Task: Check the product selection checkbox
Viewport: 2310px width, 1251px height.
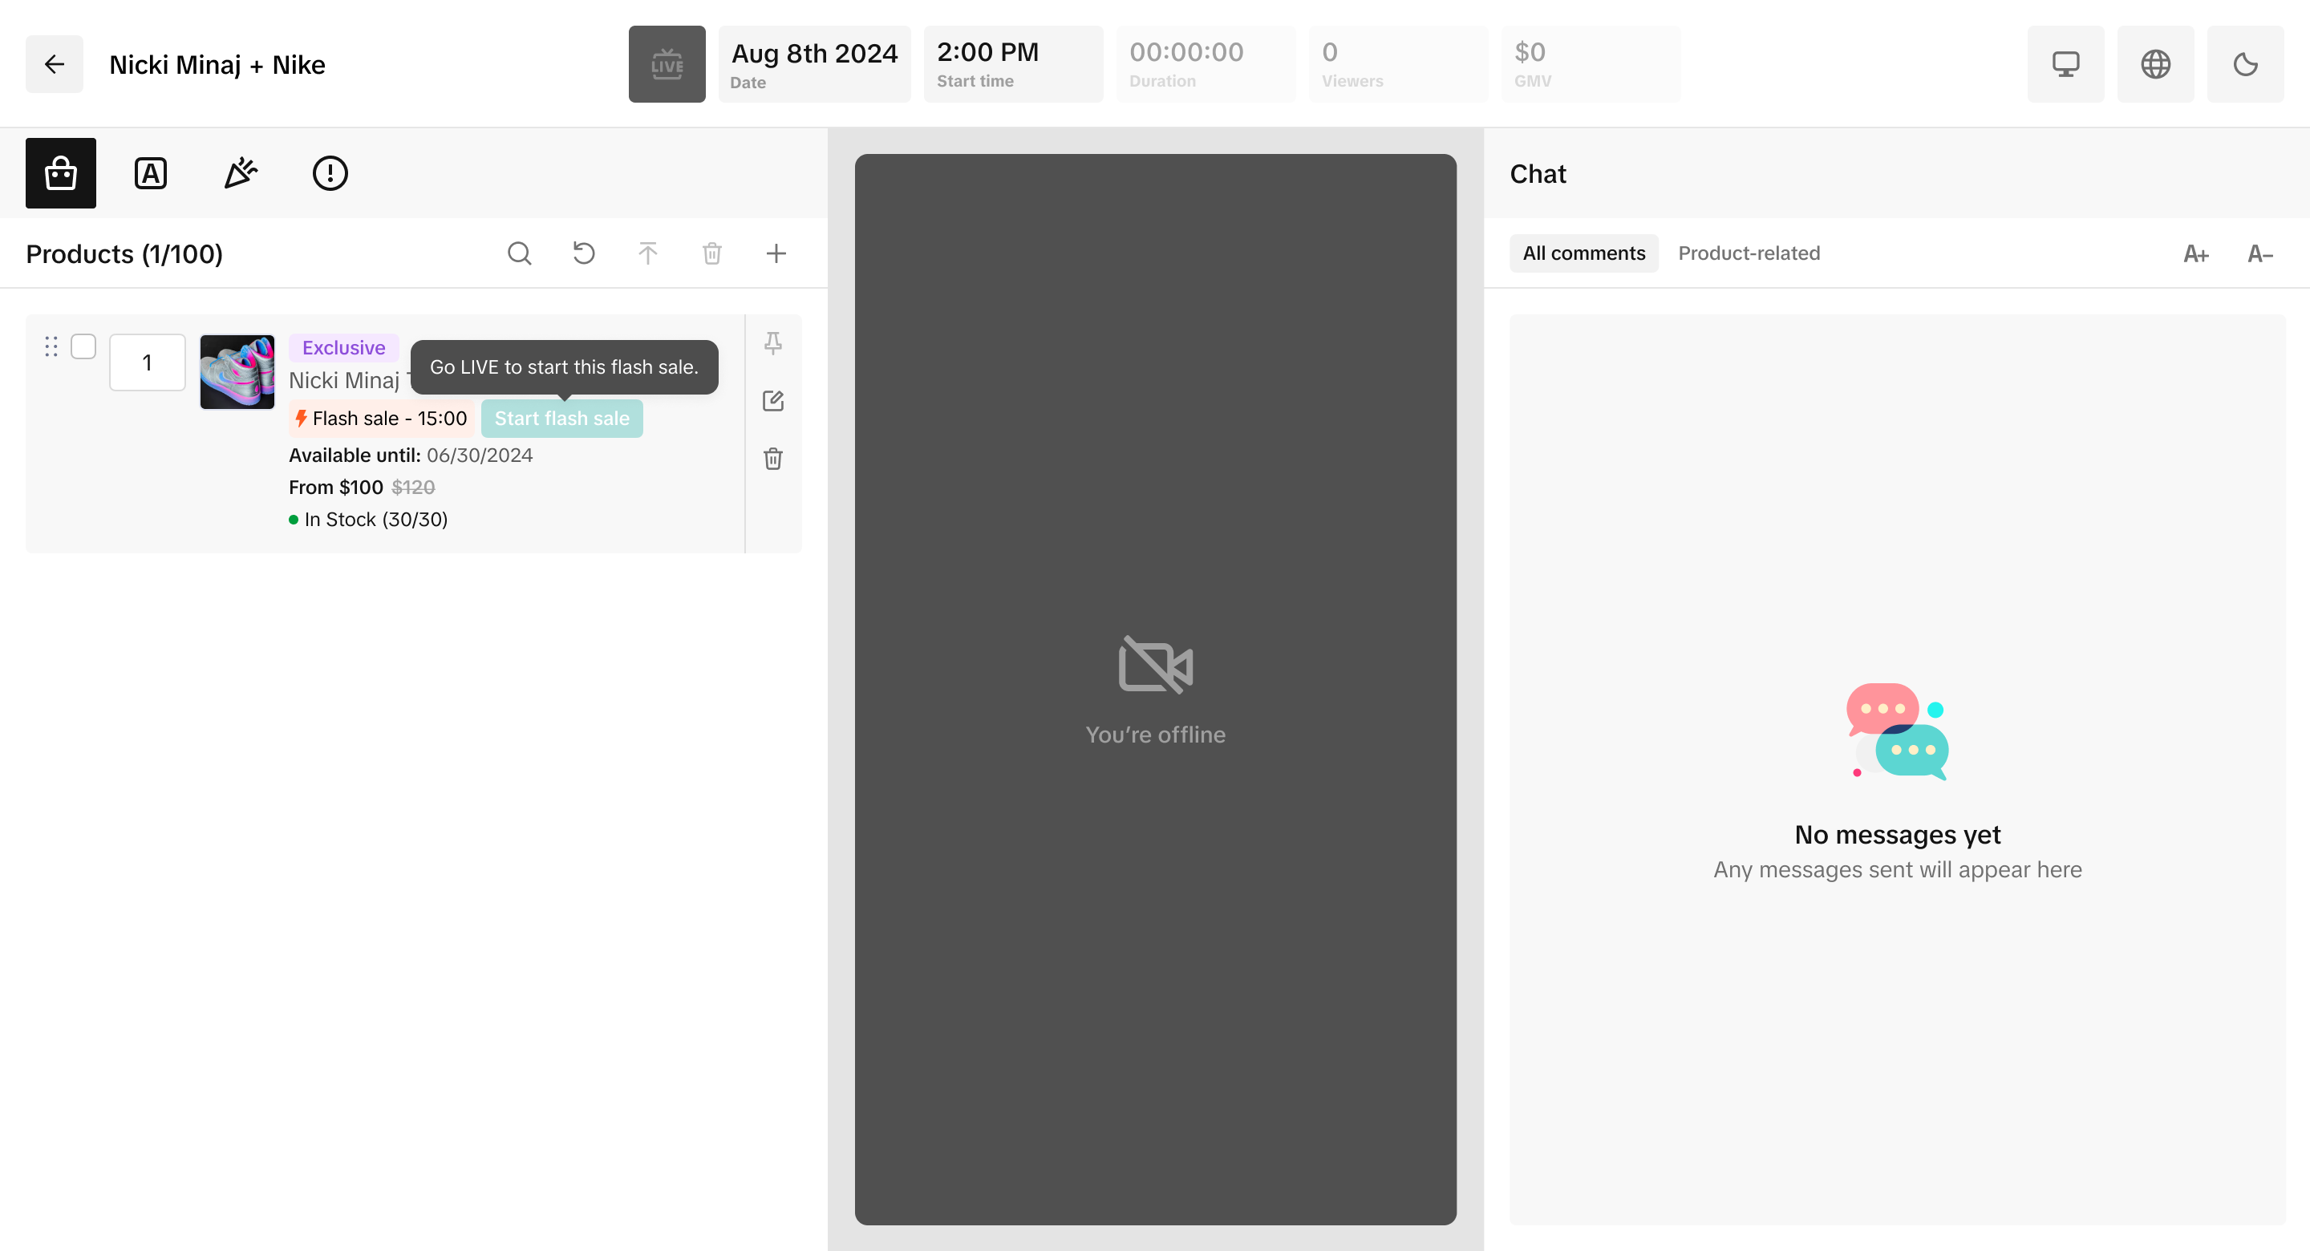Action: [83, 346]
